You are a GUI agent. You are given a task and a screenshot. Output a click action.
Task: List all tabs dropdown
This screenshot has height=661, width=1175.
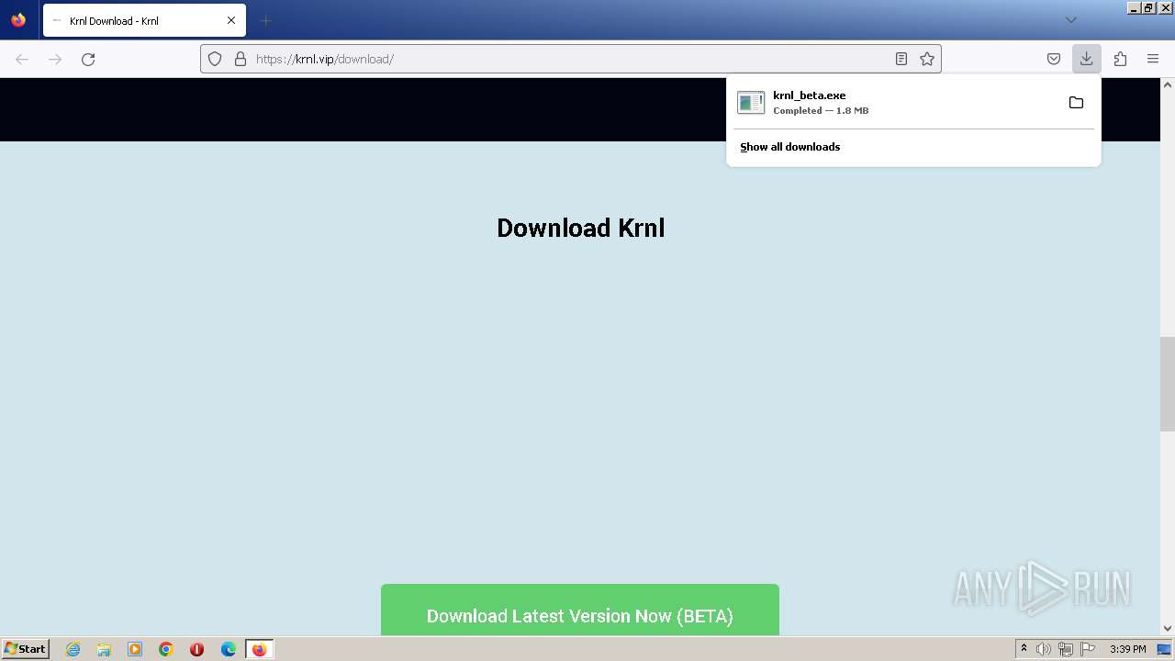[1070, 20]
